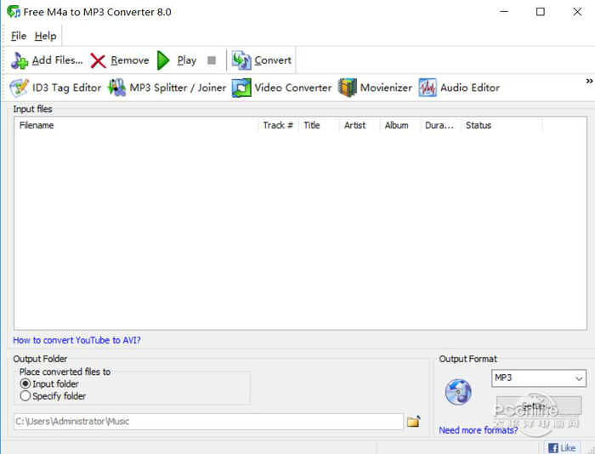The height and width of the screenshot is (454, 595).
Task: Remove the selected file with red X
Action: 120,60
